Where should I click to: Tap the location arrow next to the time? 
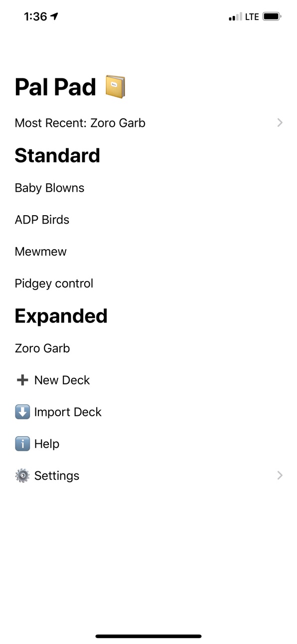[x=54, y=16]
